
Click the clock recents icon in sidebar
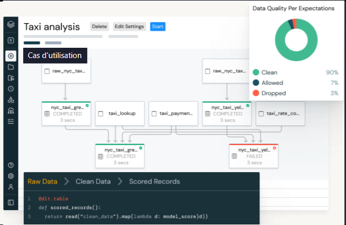coord(11,88)
